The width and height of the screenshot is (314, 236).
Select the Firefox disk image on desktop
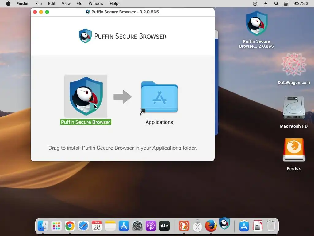(294, 150)
